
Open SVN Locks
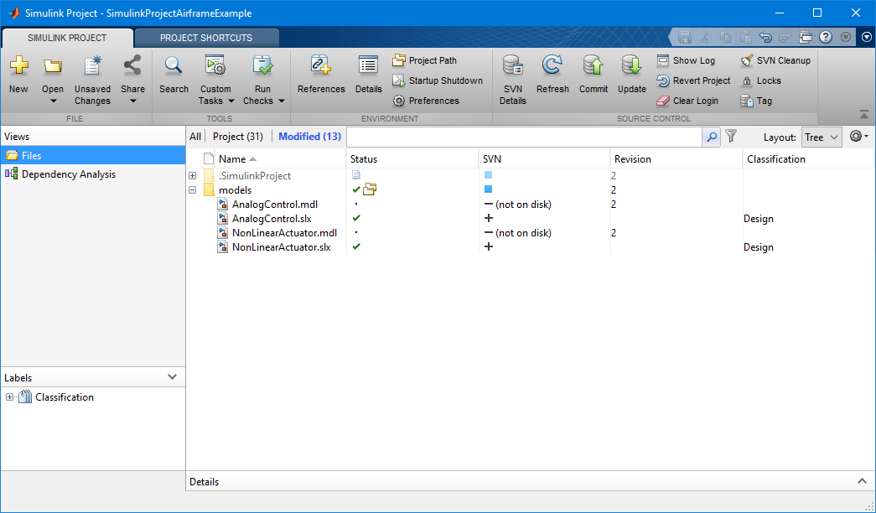click(x=761, y=80)
